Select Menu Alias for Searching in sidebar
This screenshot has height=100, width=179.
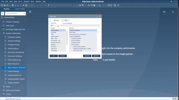[13, 67]
